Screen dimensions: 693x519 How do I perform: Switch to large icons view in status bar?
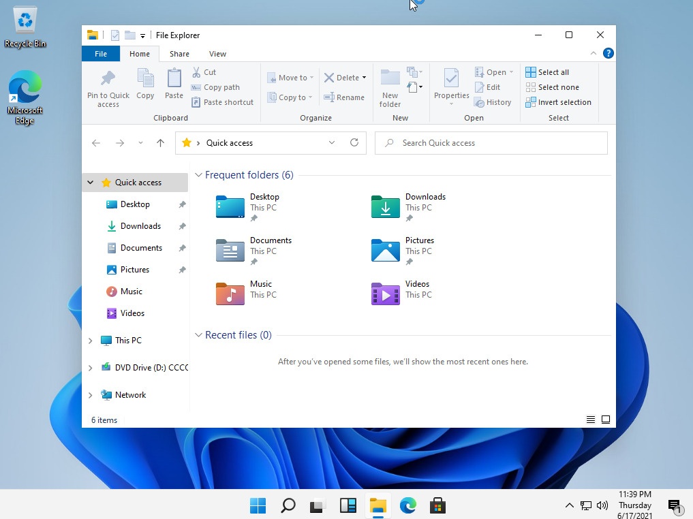[606, 420]
